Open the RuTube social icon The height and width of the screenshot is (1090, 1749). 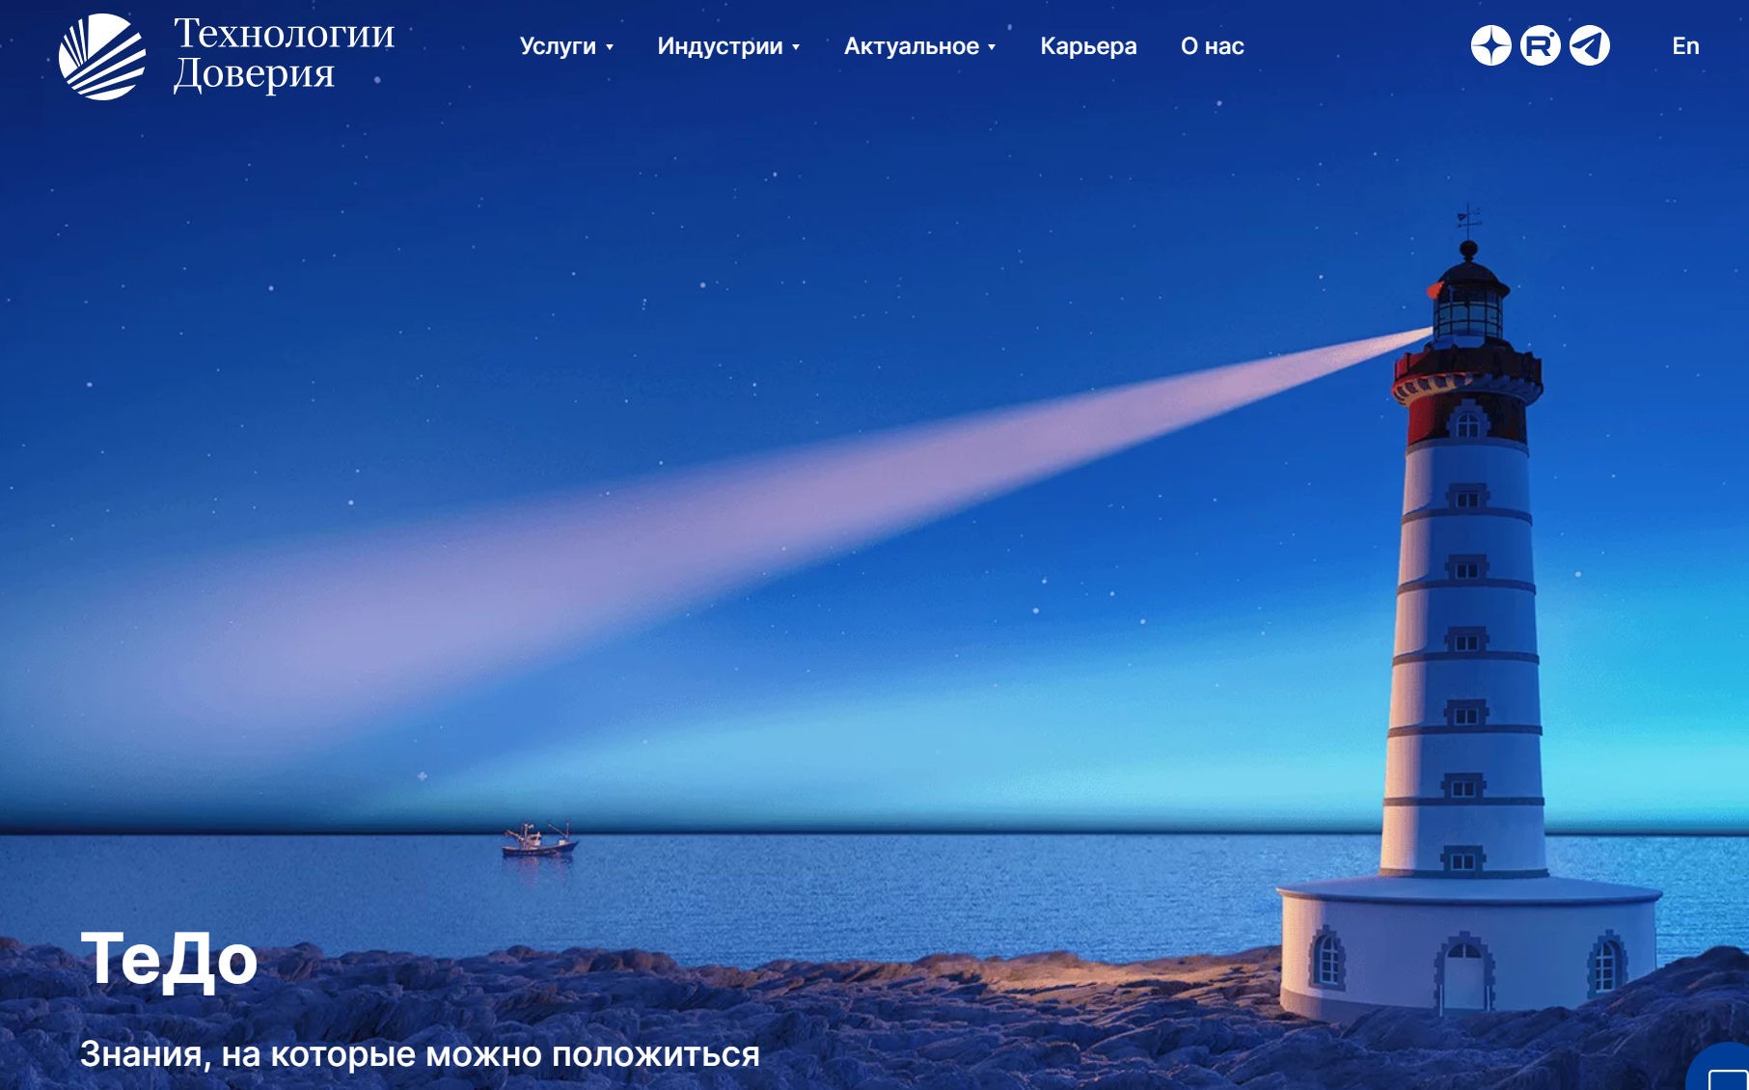coord(1540,45)
